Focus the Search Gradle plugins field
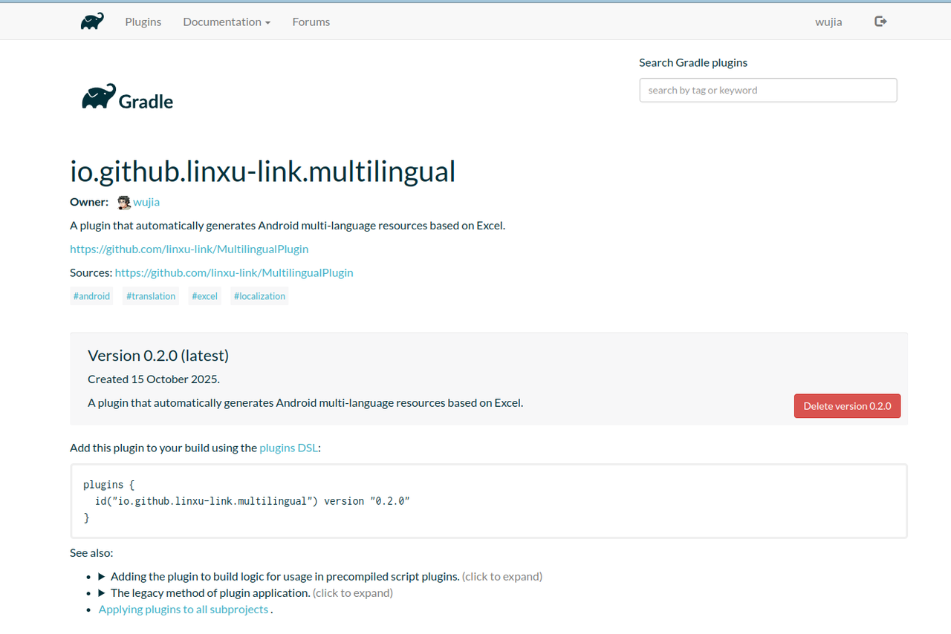 tap(768, 90)
